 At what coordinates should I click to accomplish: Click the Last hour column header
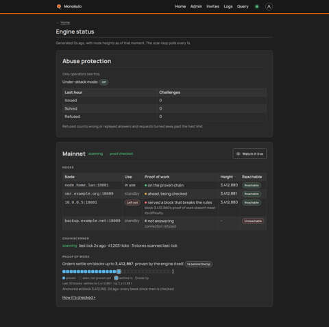73,93
